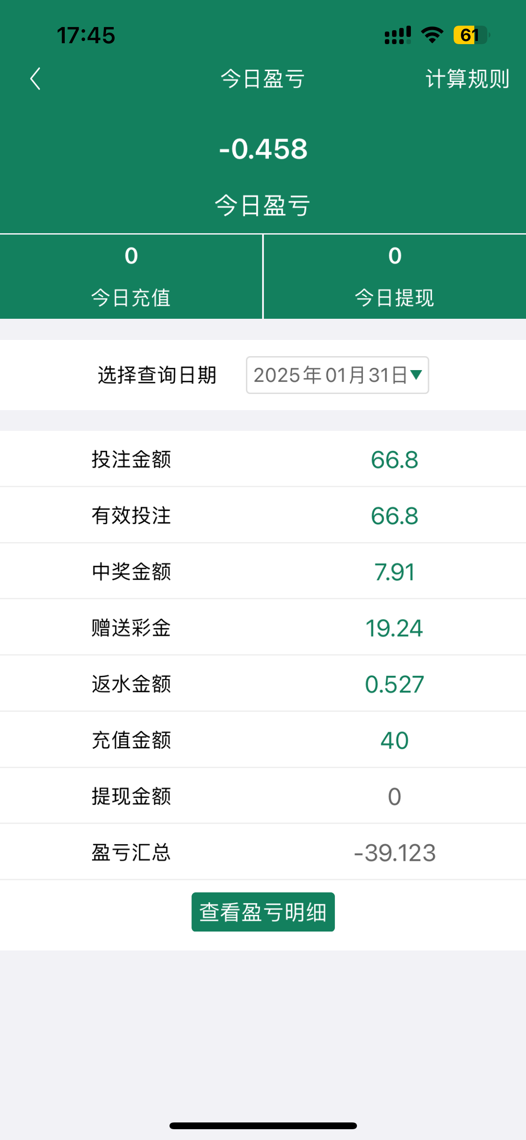Image resolution: width=526 pixels, height=1140 pixels.
Task: Tap the 今日提现 panel
Action: click(394, 276)
